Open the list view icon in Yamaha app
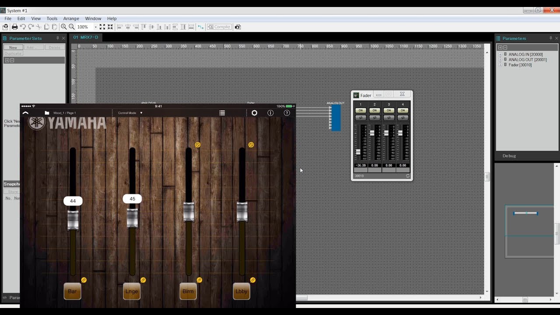Screen dimensions: 560x315 (x=222, y=113)
